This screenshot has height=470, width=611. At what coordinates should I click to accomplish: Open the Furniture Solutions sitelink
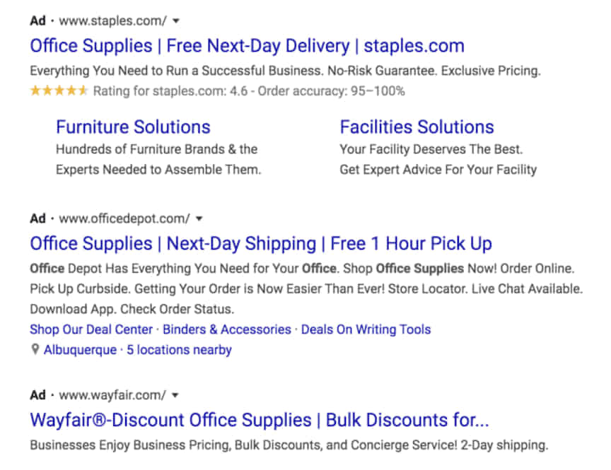click(x=133, y=127)
